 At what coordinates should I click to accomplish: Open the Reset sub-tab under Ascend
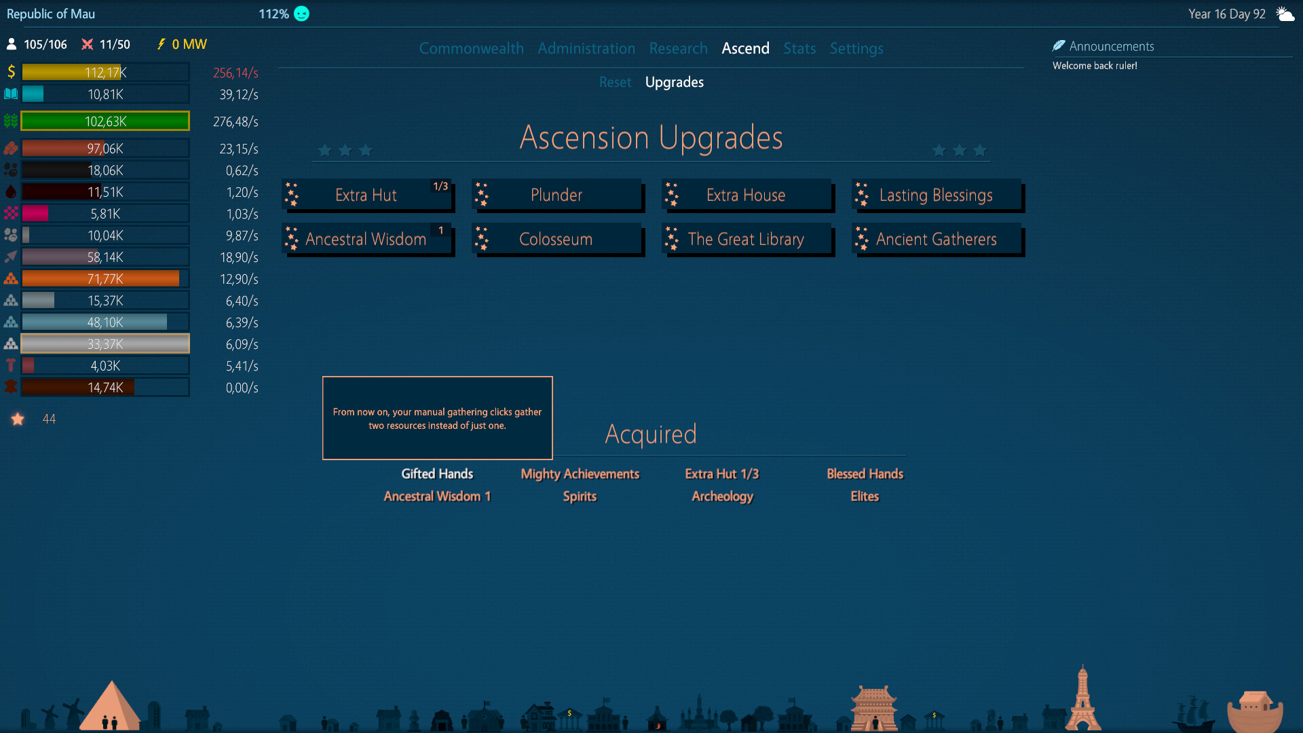(615, 82)
